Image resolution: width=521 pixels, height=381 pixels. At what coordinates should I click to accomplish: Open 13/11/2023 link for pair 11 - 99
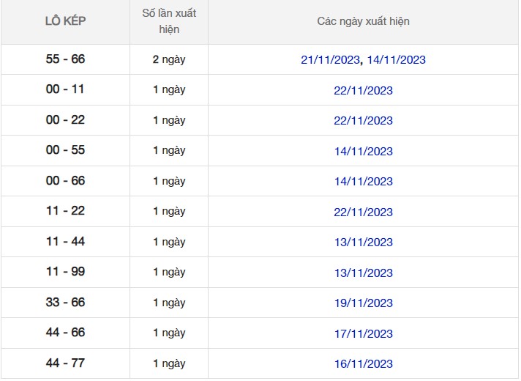[x=363, y=273]
